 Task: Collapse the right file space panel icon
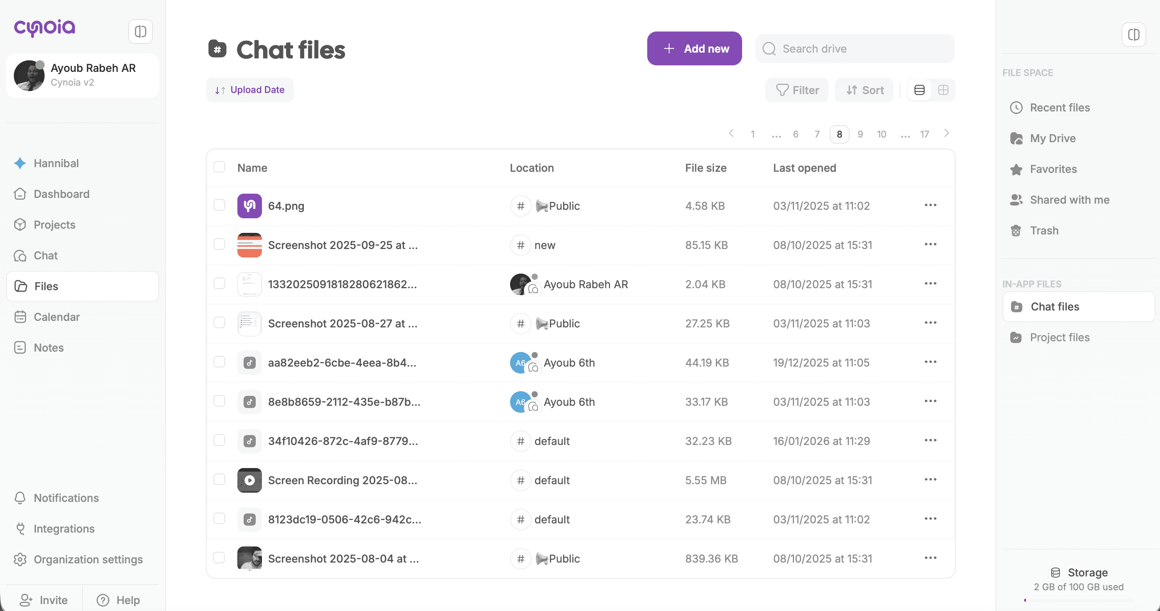tap(1133, 35)
